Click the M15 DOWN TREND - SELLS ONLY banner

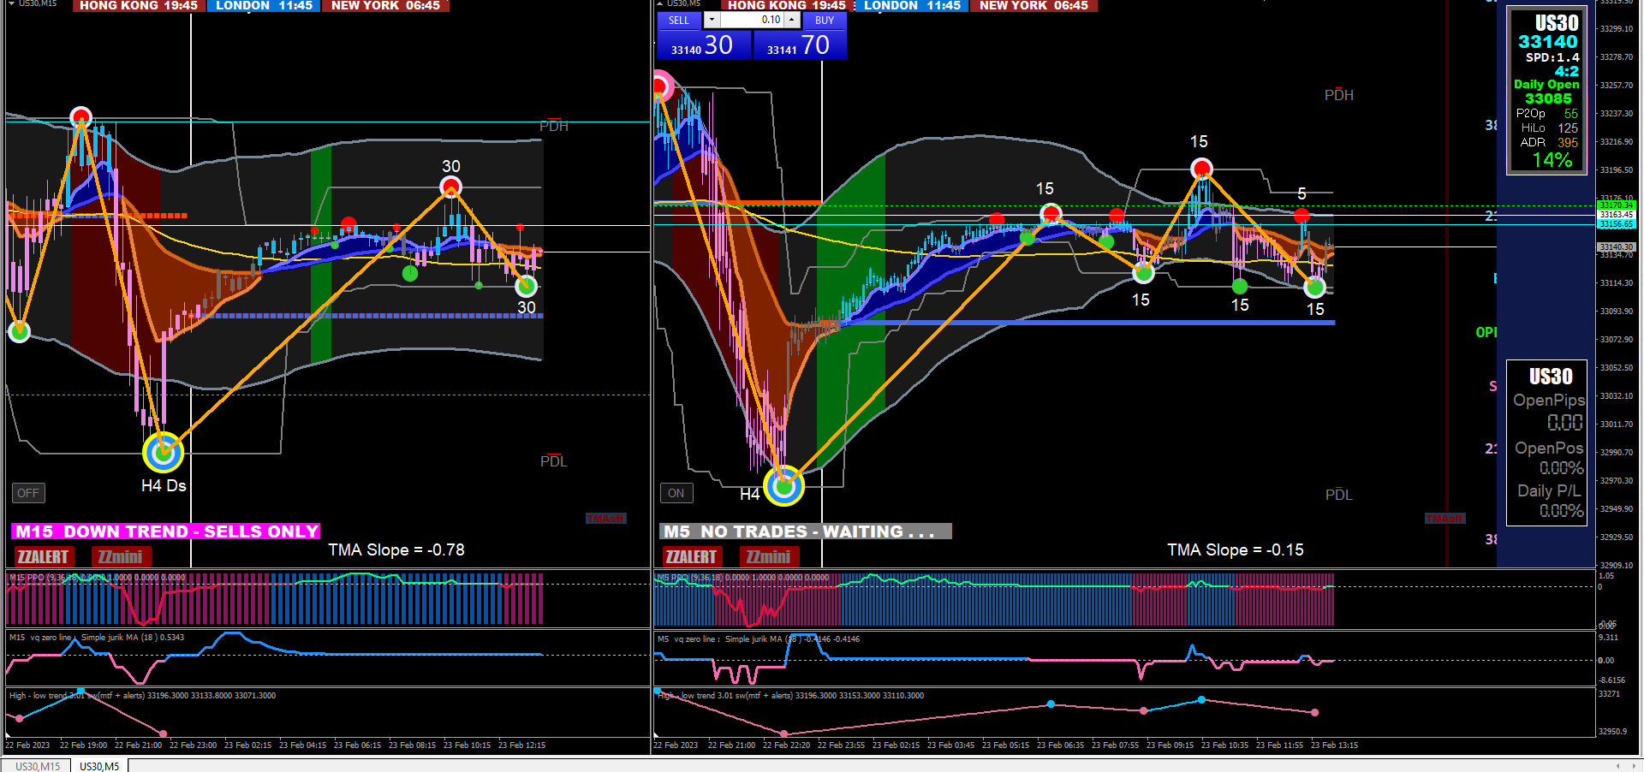tap(166, 531)
